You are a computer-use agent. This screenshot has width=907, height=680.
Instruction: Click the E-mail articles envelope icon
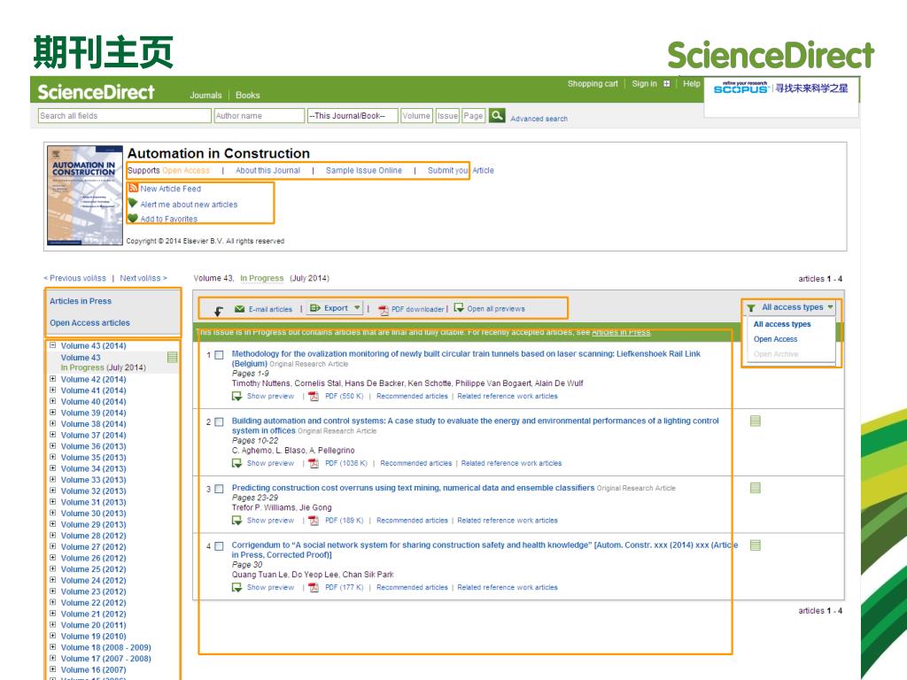[239, 309]
